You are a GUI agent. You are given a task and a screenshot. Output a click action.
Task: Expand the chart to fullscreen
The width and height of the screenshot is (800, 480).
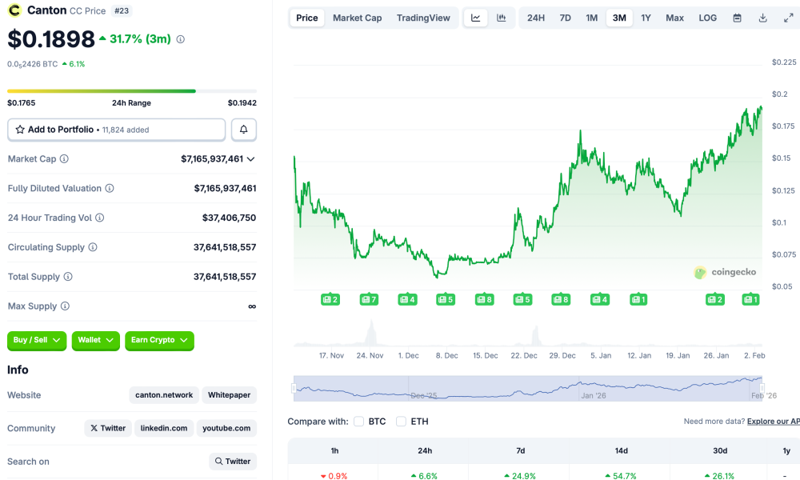pyautogui.click(x=789, y=18)
